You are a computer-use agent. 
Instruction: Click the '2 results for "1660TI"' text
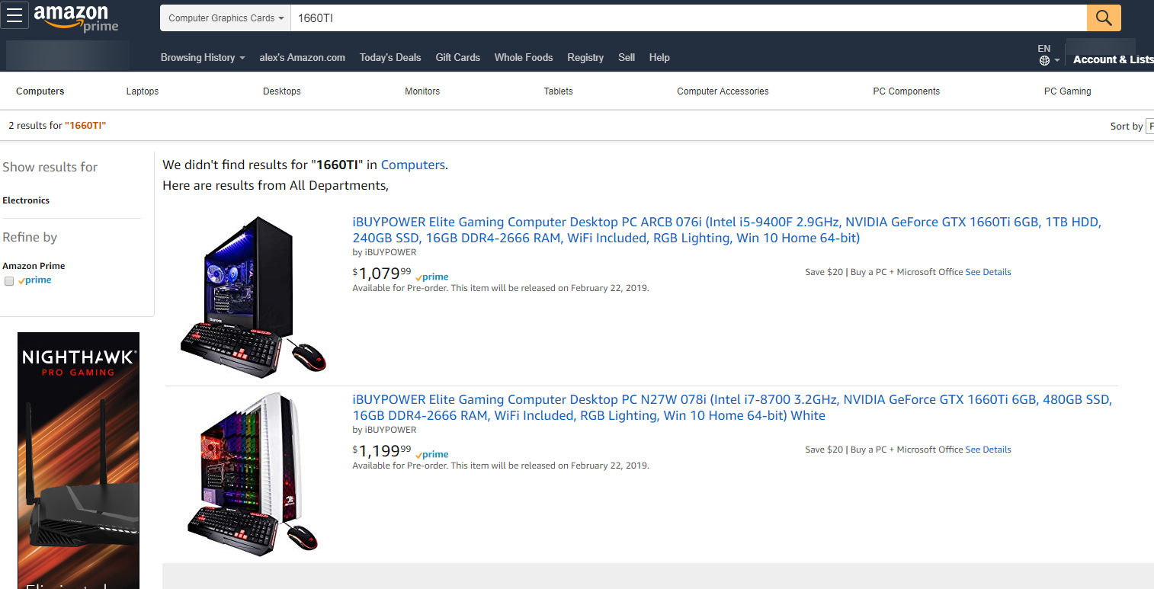point(57,126)
